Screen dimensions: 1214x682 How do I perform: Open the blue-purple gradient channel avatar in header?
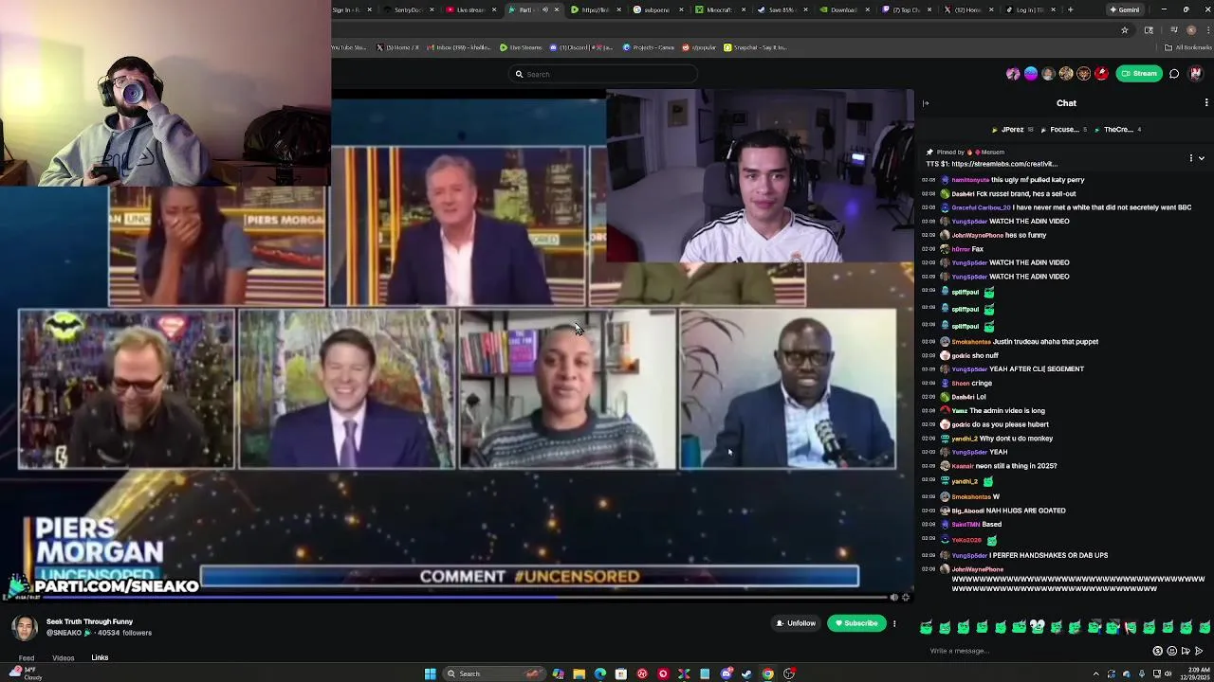[x=1031, y=74]
